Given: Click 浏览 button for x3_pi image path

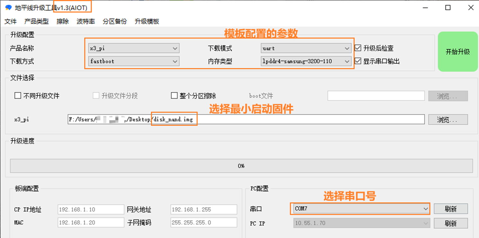Looking at the screenshot, I should 448,120.
